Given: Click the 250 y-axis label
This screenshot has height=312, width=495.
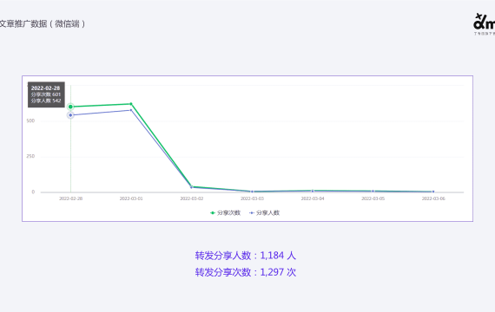Looking at the screenshot, I should point(30,156).
